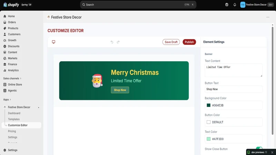The height and width of the screenshot is (155, 276).
Task: Open the Finance bank icon
Action: tap(5, 64)
